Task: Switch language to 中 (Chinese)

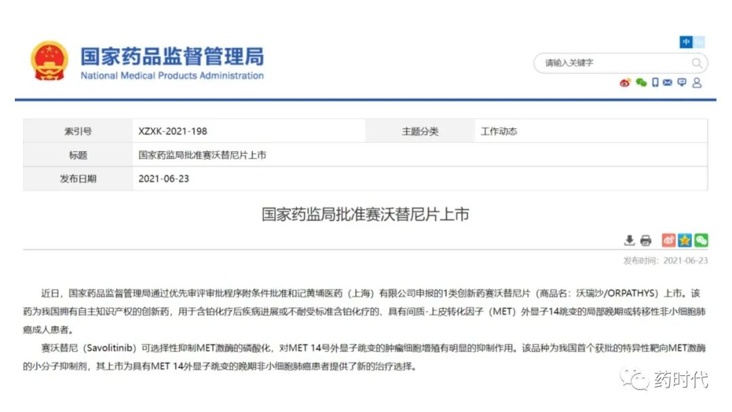Action: point(687,42)
